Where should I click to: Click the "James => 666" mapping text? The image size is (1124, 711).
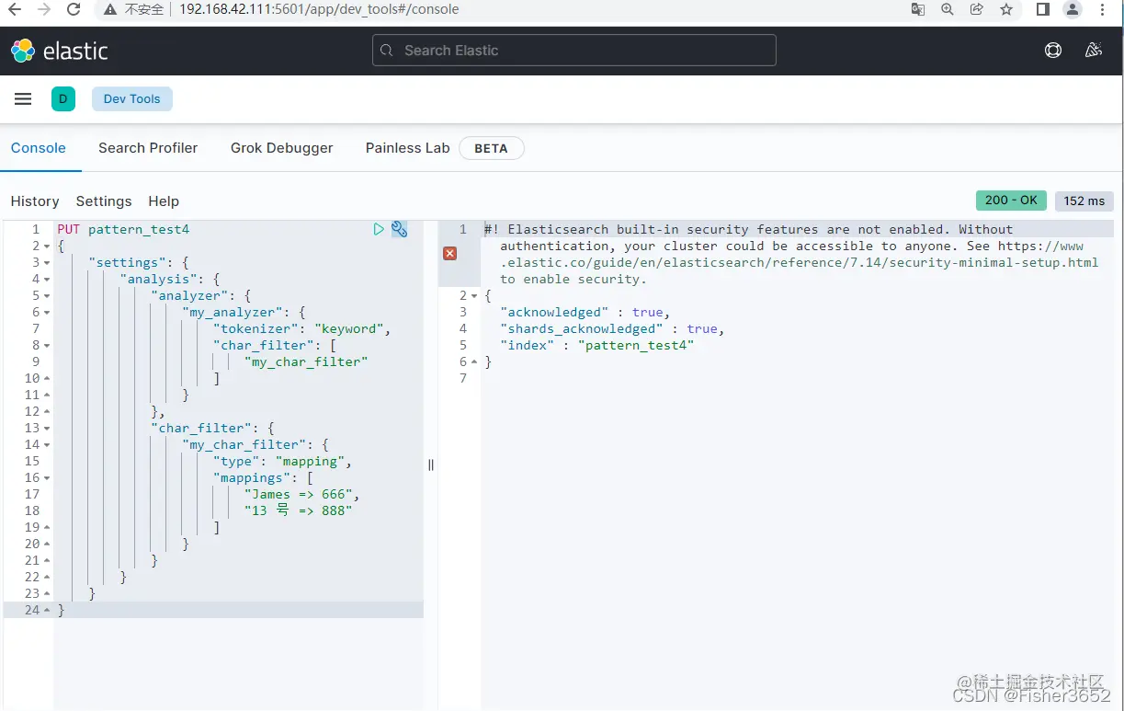[301, 495]
